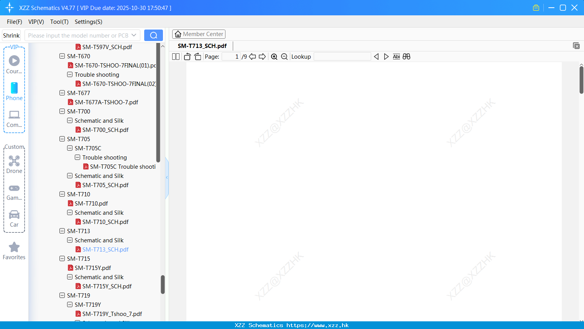Collapse SM-T719Y subfolder
Viewport: 584px width, 329px height.
(70, 304)
